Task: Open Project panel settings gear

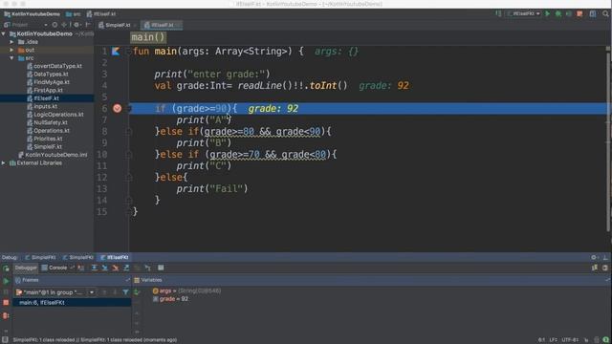Action: pos(76,25)
